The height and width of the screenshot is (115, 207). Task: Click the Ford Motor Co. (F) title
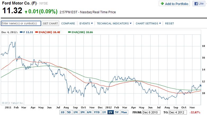pyautogui.click(x=19, y=3)
